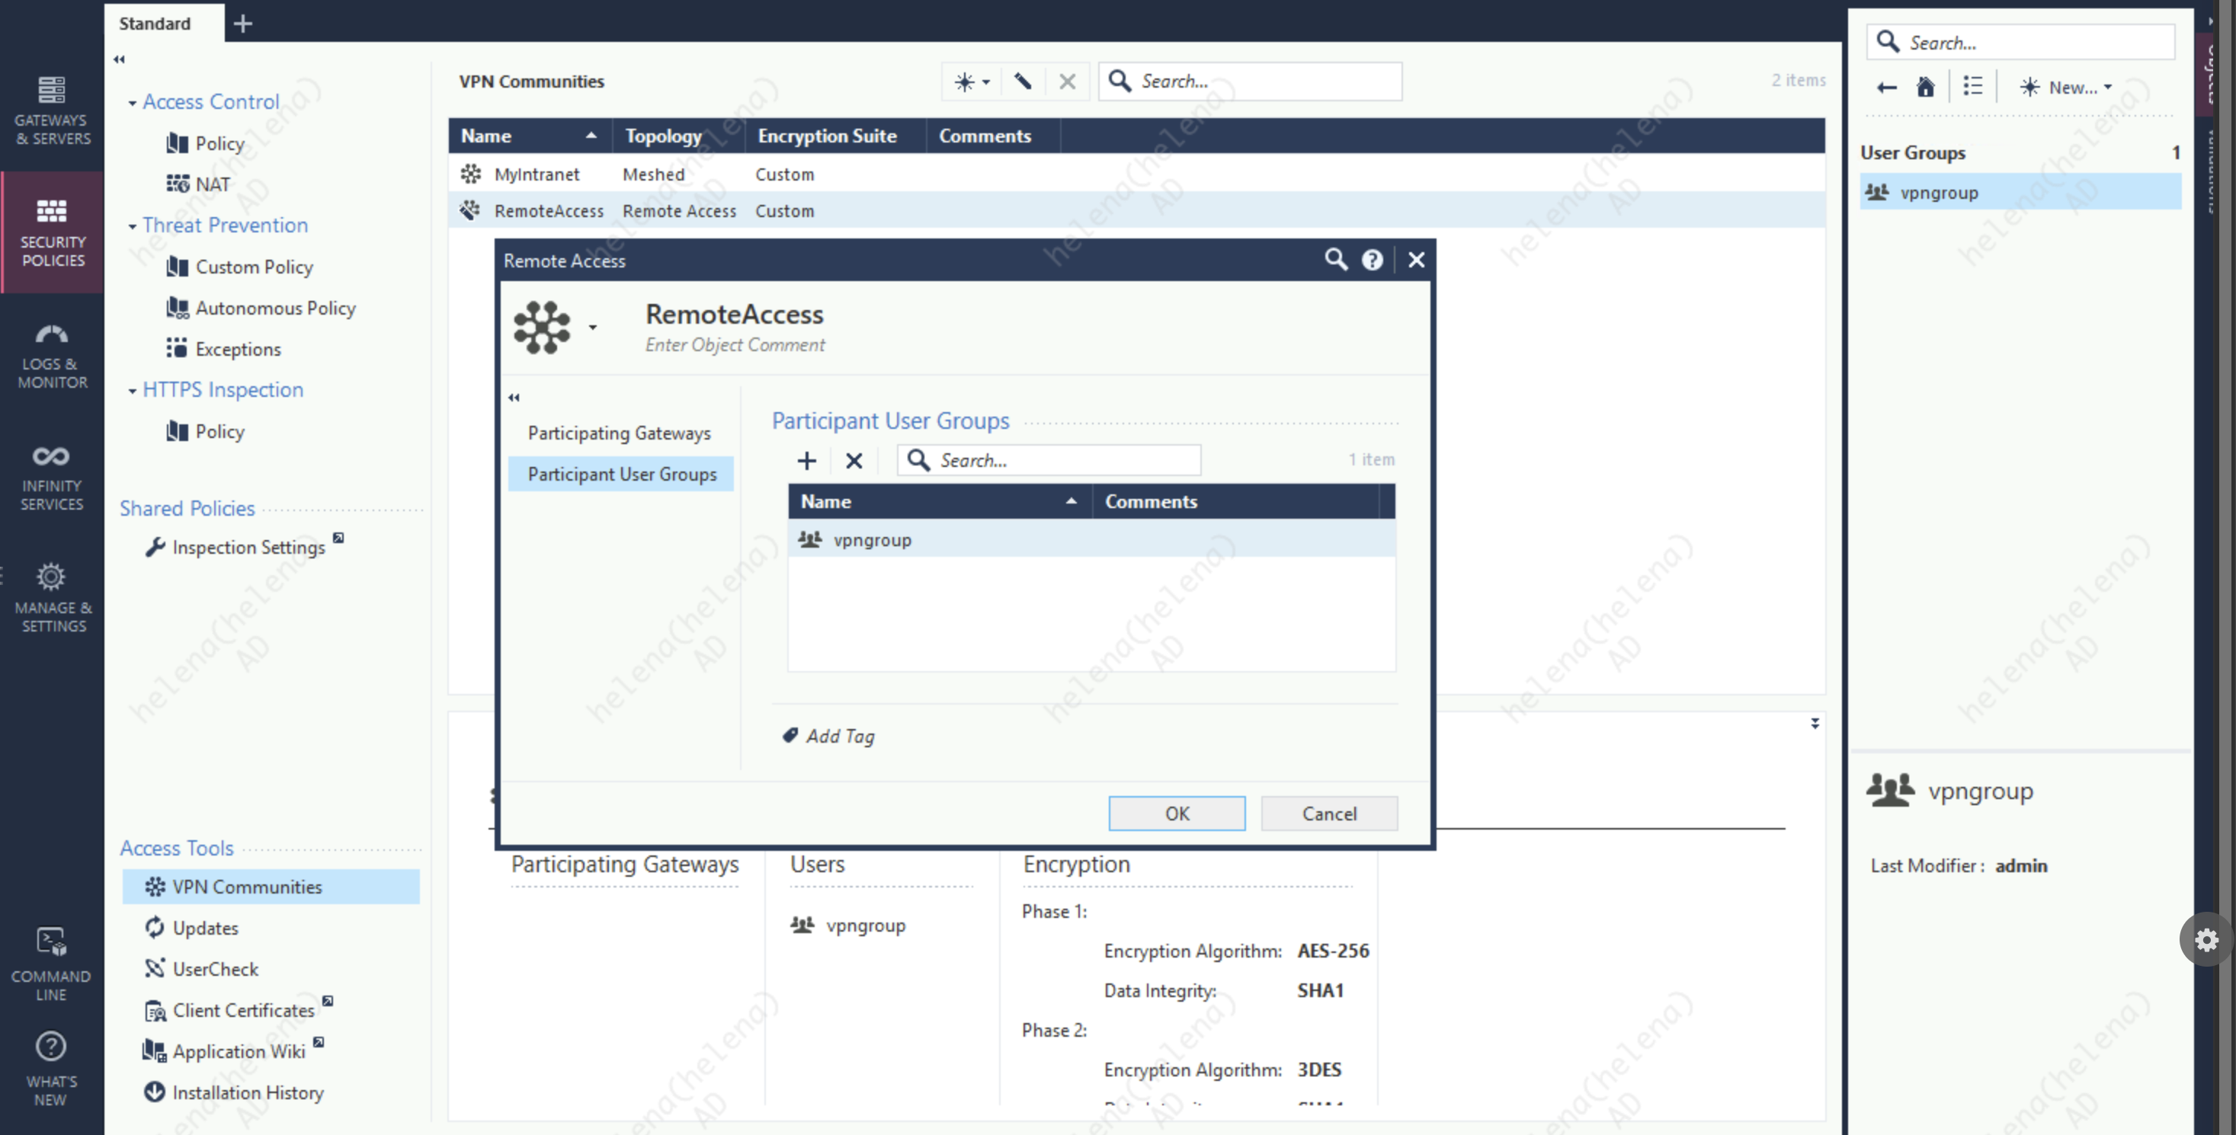Go to home in objects panel

pos(1925,87)
